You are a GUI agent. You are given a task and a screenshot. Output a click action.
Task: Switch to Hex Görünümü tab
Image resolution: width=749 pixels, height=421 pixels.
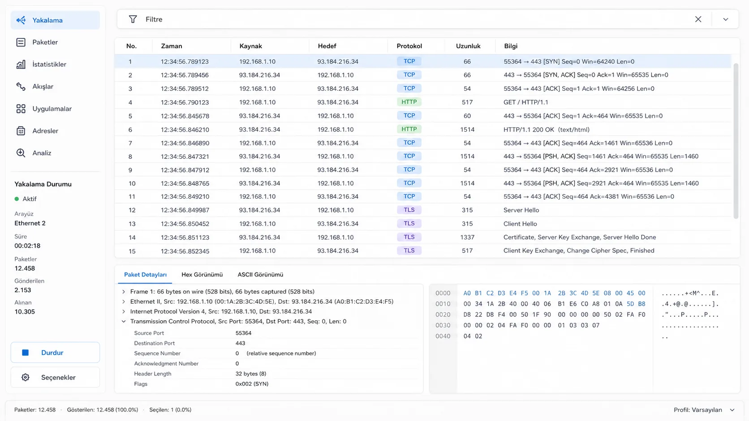[202, 275]
